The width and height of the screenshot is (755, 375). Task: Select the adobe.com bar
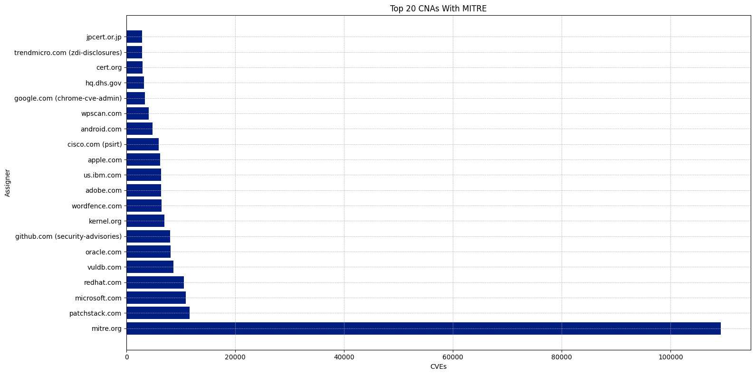[x=143, y=190]
